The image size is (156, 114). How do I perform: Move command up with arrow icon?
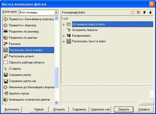point(145,12)
